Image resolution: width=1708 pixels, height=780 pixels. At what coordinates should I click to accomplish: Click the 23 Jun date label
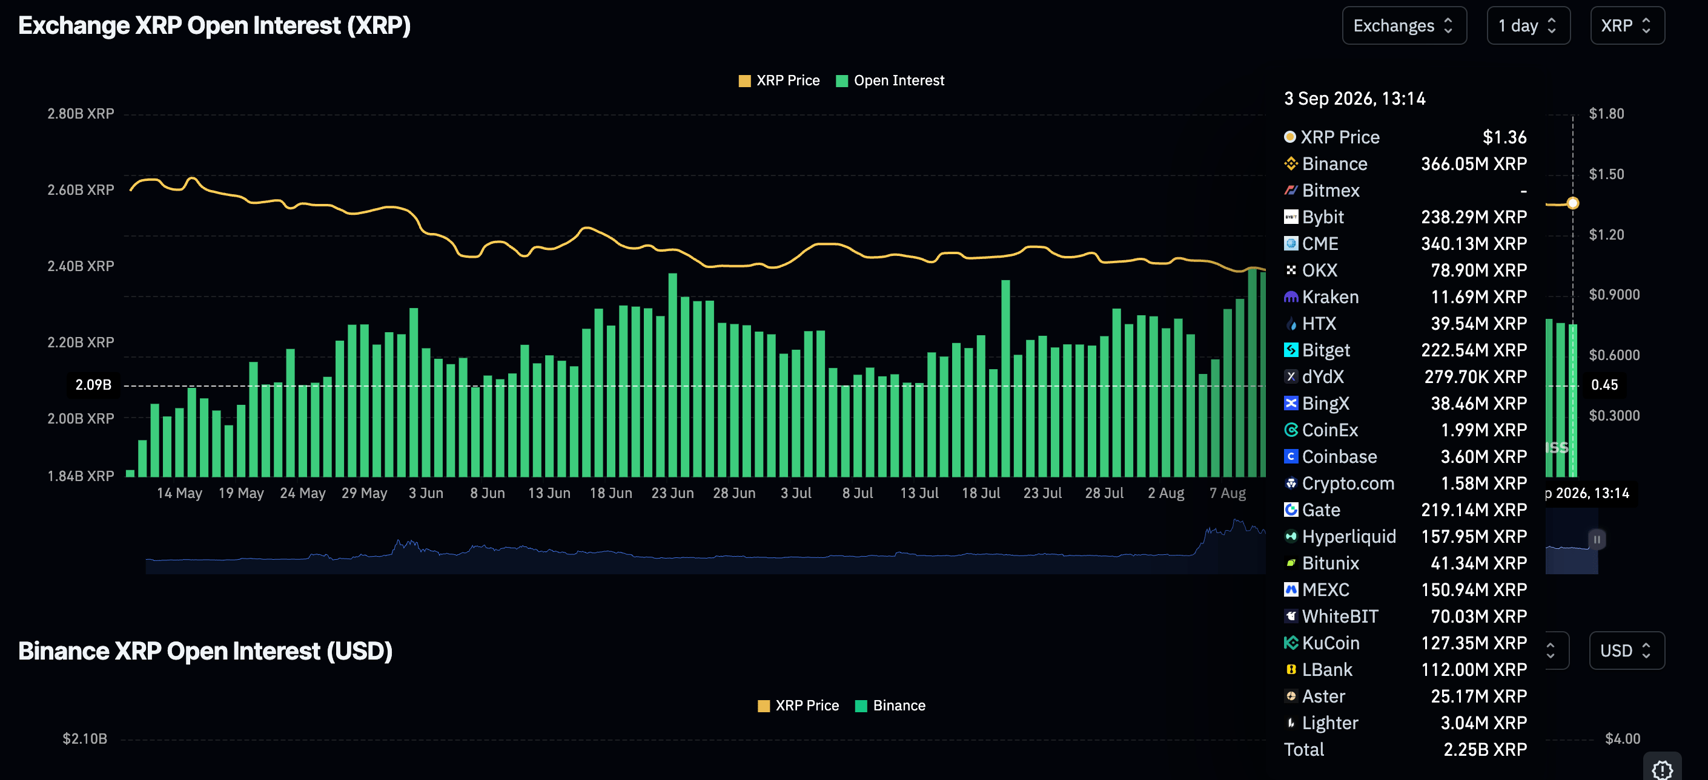coord(672,493)
